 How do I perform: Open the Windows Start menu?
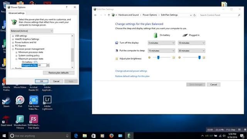(4, 136)
